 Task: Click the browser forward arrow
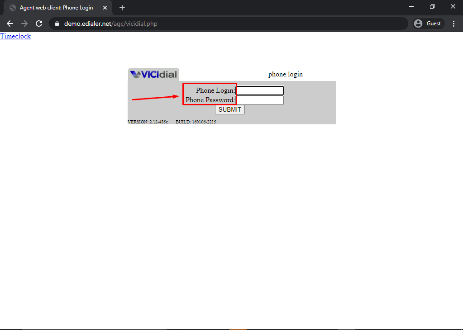(24, 24)
